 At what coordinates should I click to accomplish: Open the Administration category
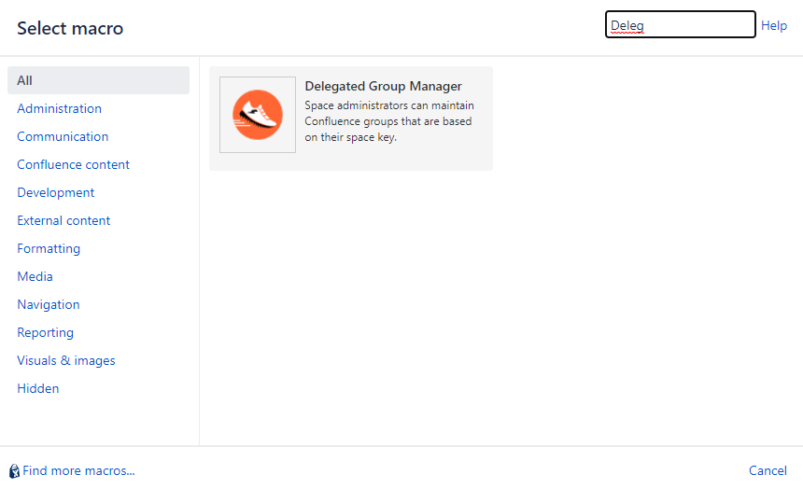point(60,108)
